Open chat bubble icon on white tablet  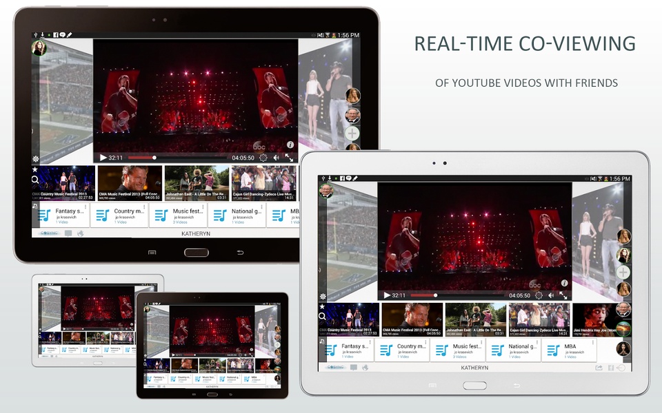pyautogui.click(x=353, y=368)
